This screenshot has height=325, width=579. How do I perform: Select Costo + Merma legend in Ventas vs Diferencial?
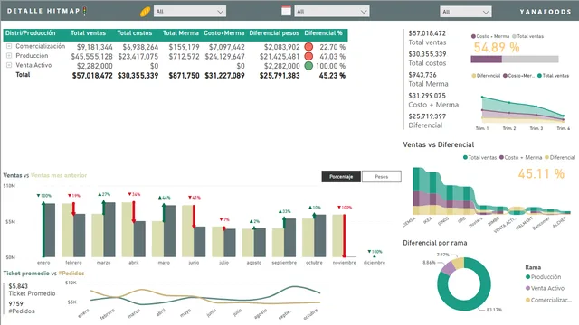pyautogui.click(x=521, y=157)
